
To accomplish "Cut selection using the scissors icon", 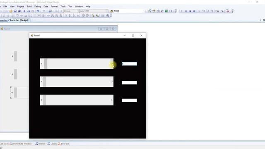I will pos(24,11).
